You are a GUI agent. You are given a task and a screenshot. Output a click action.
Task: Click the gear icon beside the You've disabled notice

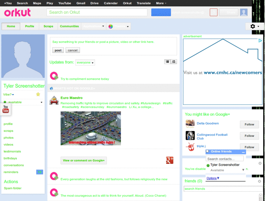point(260,163)
